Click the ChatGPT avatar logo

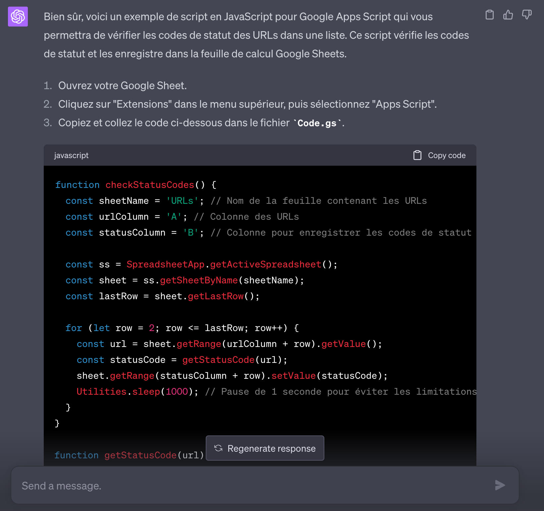18,17
